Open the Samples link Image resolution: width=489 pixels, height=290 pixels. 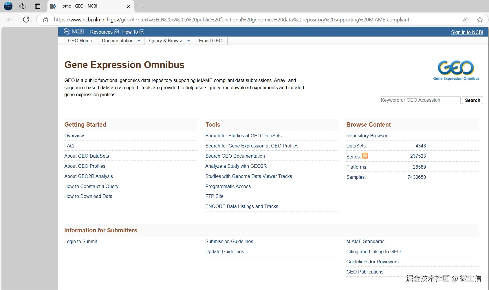point(356,177)
